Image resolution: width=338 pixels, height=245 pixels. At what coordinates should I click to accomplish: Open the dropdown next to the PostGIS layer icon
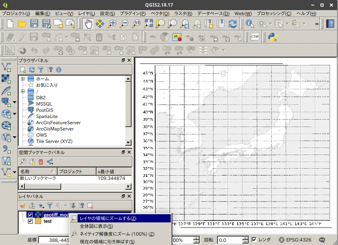point(14,102)
